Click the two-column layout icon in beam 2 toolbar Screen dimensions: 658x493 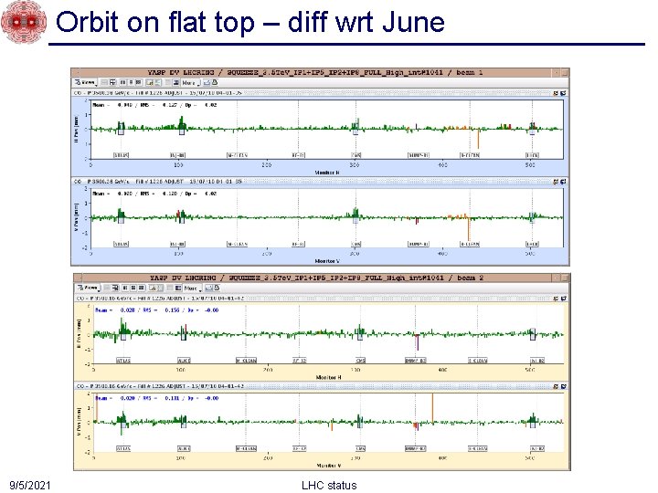[125, 288]
